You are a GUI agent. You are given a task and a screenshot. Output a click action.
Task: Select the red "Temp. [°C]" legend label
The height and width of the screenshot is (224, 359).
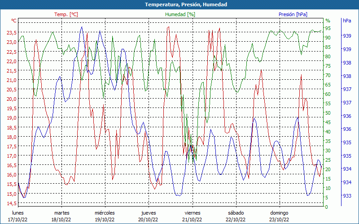(x=66, y=14)
